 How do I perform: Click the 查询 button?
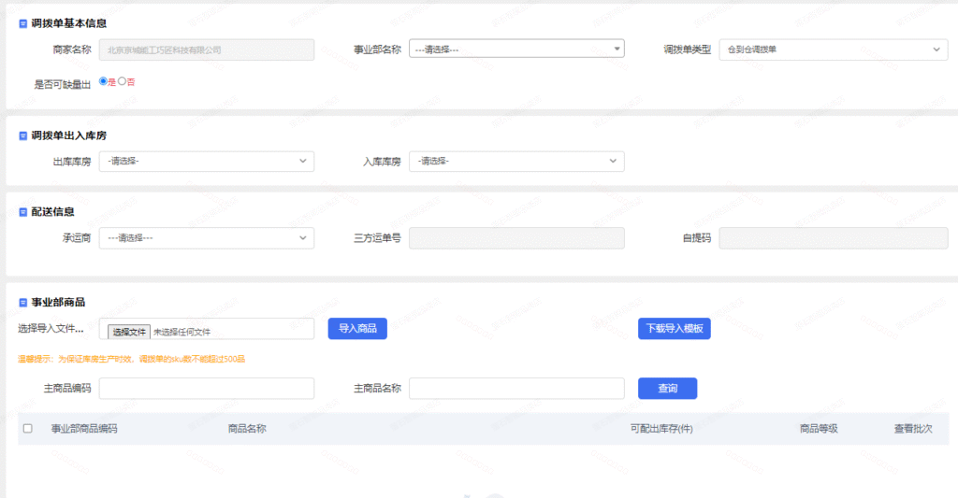667,389
